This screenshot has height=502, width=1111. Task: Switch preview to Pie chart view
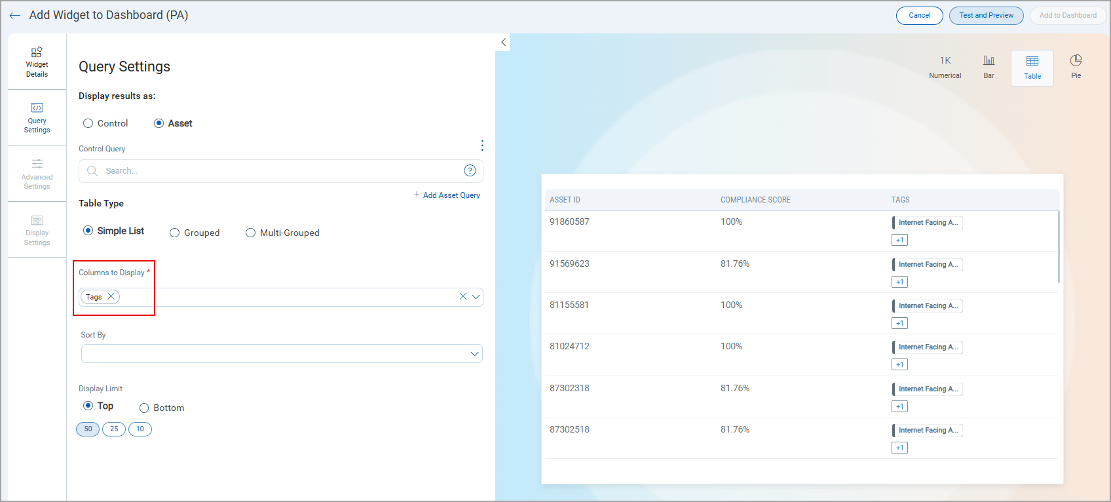click(x=1076, y=67)
